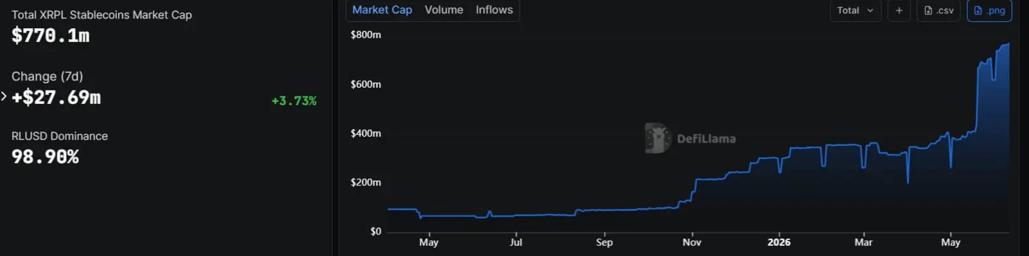This screenshot has width=1029, height=256.
Task: Click the plus add-chart button
Action: coord(899,10)
